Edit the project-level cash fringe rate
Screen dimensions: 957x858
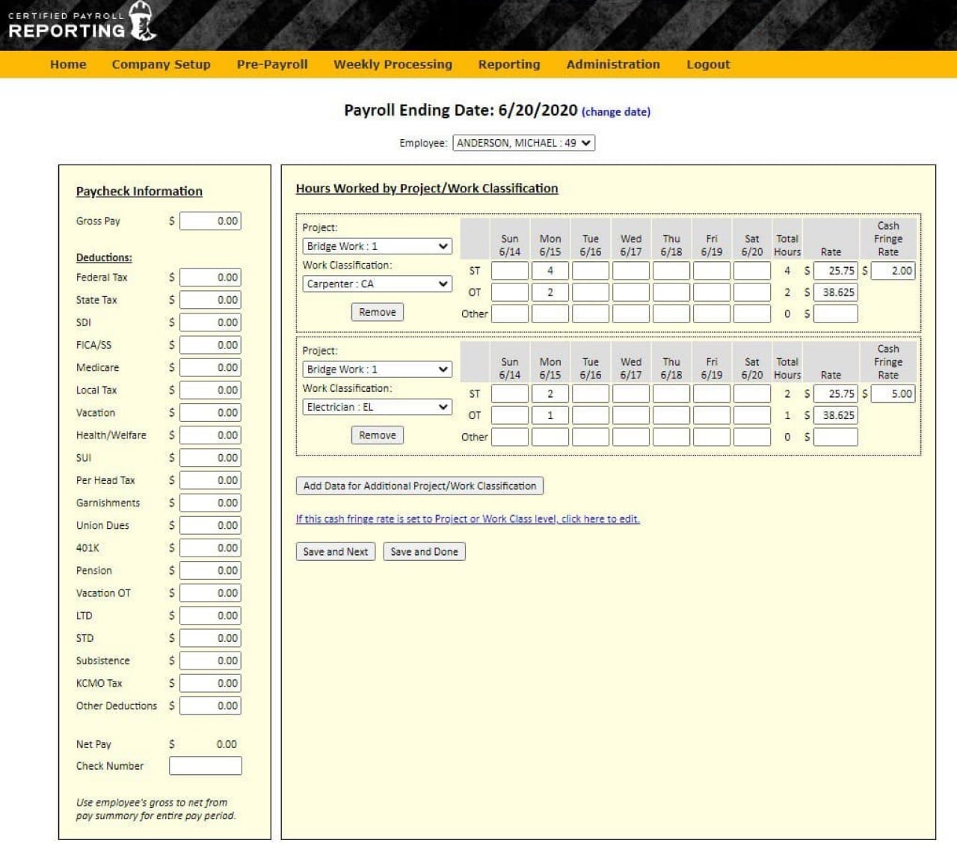pyautogui.click(x=468, y=518)
